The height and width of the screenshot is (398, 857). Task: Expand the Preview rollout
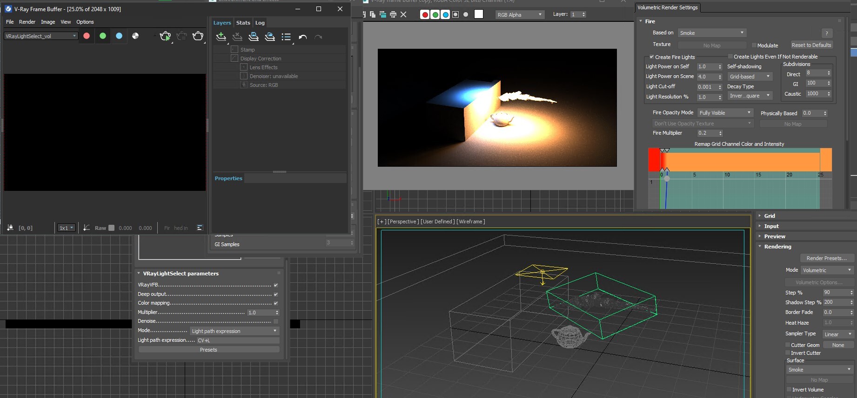click(x=774, y=236)
